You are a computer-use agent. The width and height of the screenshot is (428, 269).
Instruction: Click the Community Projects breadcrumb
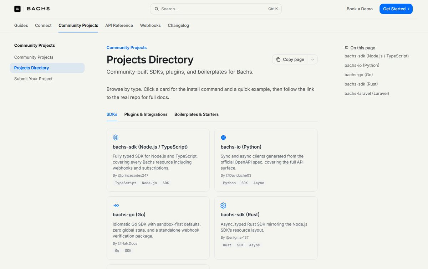(127, 47)
